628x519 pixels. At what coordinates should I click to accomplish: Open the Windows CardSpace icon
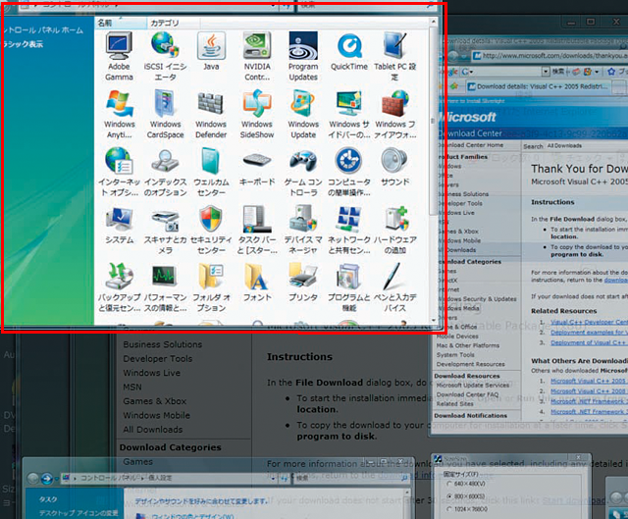pos(165,114)
